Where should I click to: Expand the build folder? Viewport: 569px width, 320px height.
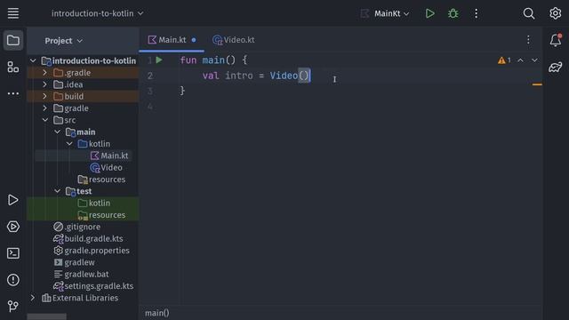(x=45, y=96)
